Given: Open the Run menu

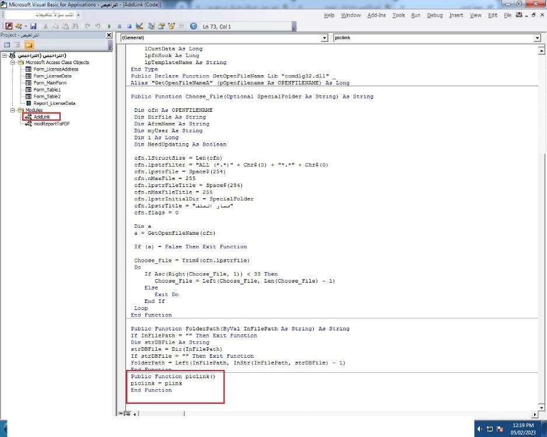Looking at the screenshot, I should (x=416, y=15).
